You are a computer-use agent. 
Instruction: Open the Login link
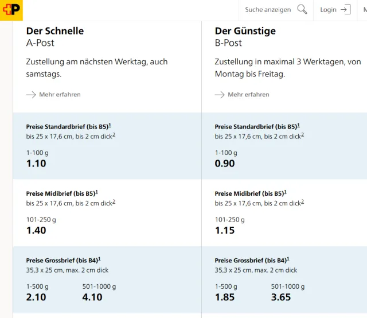[x=328, y=10]
